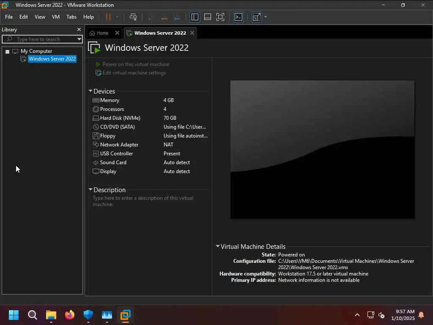Open notifications bell in taskbar
433x325 pixels.
421,315
